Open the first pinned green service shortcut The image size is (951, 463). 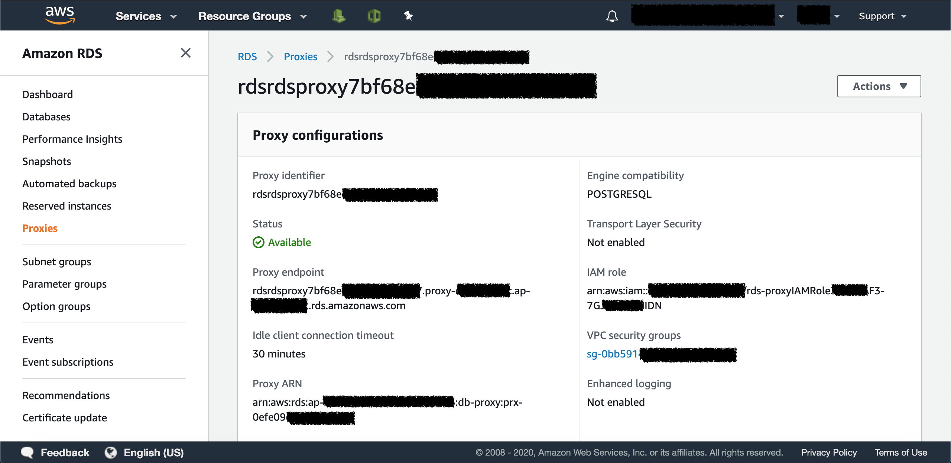tap(339, 16)
